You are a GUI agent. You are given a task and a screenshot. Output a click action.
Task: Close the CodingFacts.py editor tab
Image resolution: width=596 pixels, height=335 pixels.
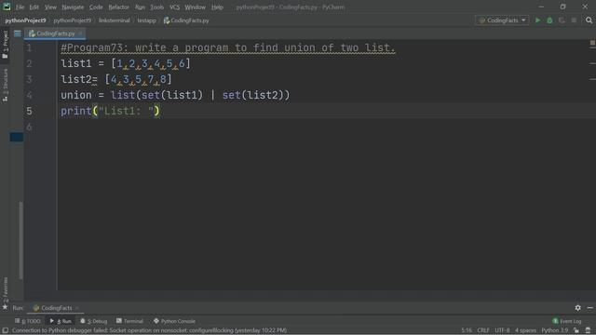coord(80,33)
